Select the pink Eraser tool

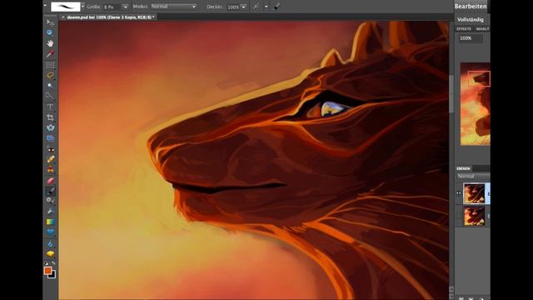point(50,181)
